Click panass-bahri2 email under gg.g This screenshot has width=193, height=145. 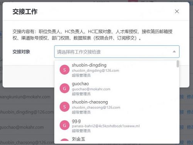point(106,126)
